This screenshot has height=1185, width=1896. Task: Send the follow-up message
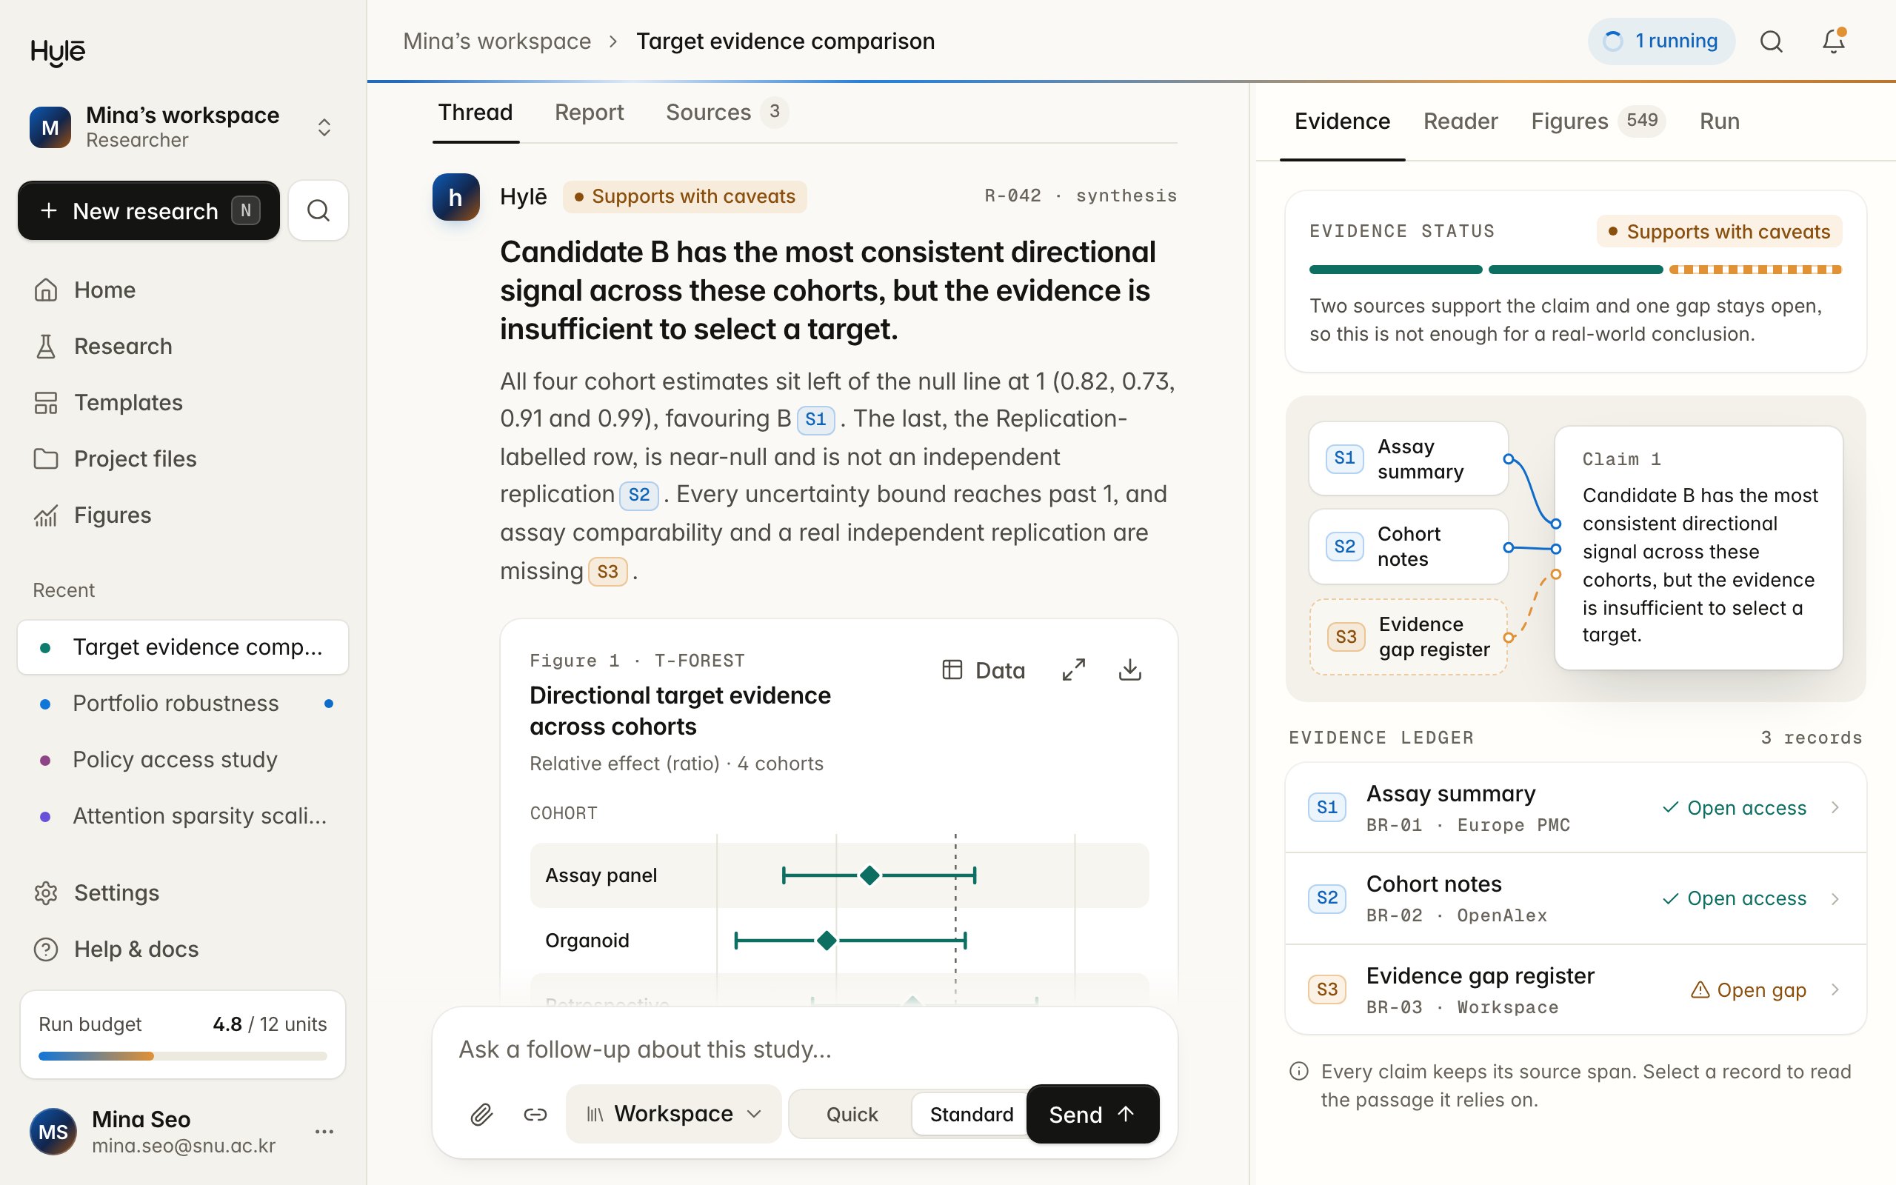(1092, 1114)
